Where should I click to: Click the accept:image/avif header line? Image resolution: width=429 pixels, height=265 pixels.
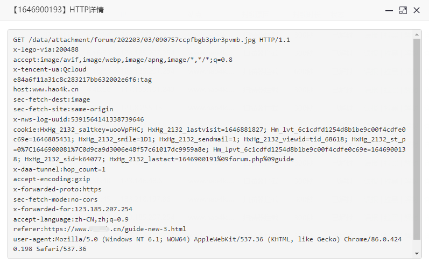[123, 60]
